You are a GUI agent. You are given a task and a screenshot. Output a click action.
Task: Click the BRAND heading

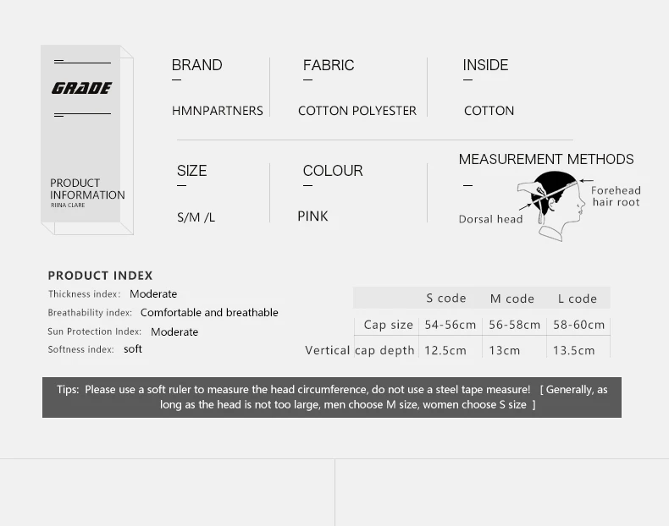click(196, 65)
